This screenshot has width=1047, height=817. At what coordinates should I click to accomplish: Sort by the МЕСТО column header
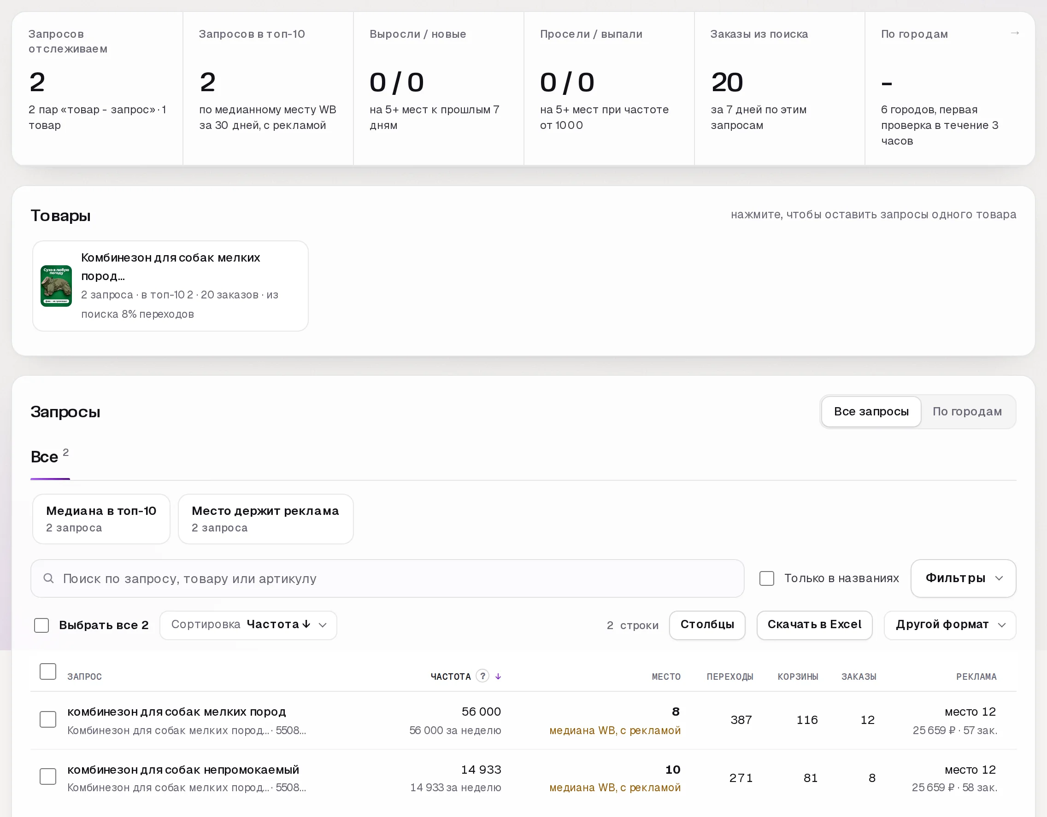[x=666, y=676]
